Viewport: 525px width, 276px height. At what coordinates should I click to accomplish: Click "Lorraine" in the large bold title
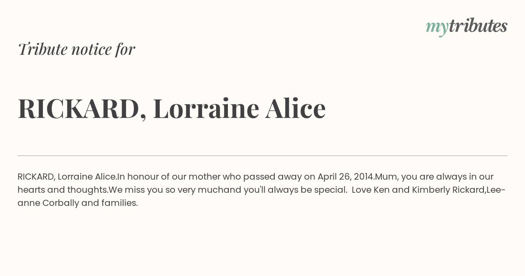(206, 109)
